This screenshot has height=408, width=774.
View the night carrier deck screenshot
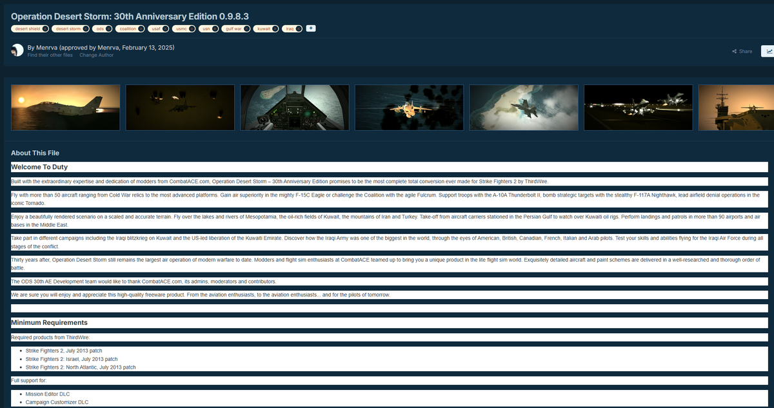coord(638,107)
